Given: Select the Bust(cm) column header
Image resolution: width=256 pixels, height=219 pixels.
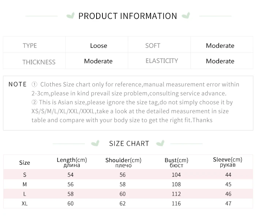Looking at the screenshot, I should [177, 163].
